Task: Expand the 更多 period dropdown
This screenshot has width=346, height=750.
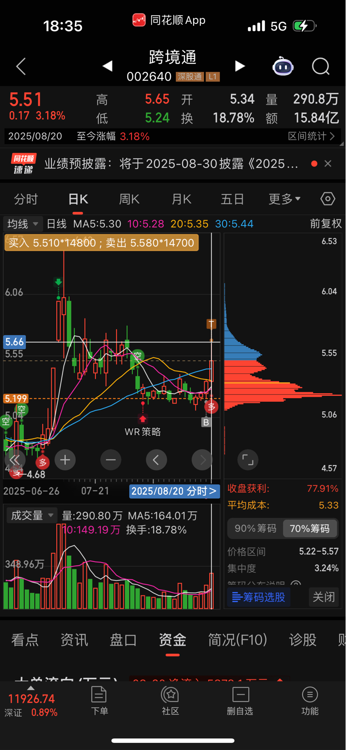Action: [284, 199]
